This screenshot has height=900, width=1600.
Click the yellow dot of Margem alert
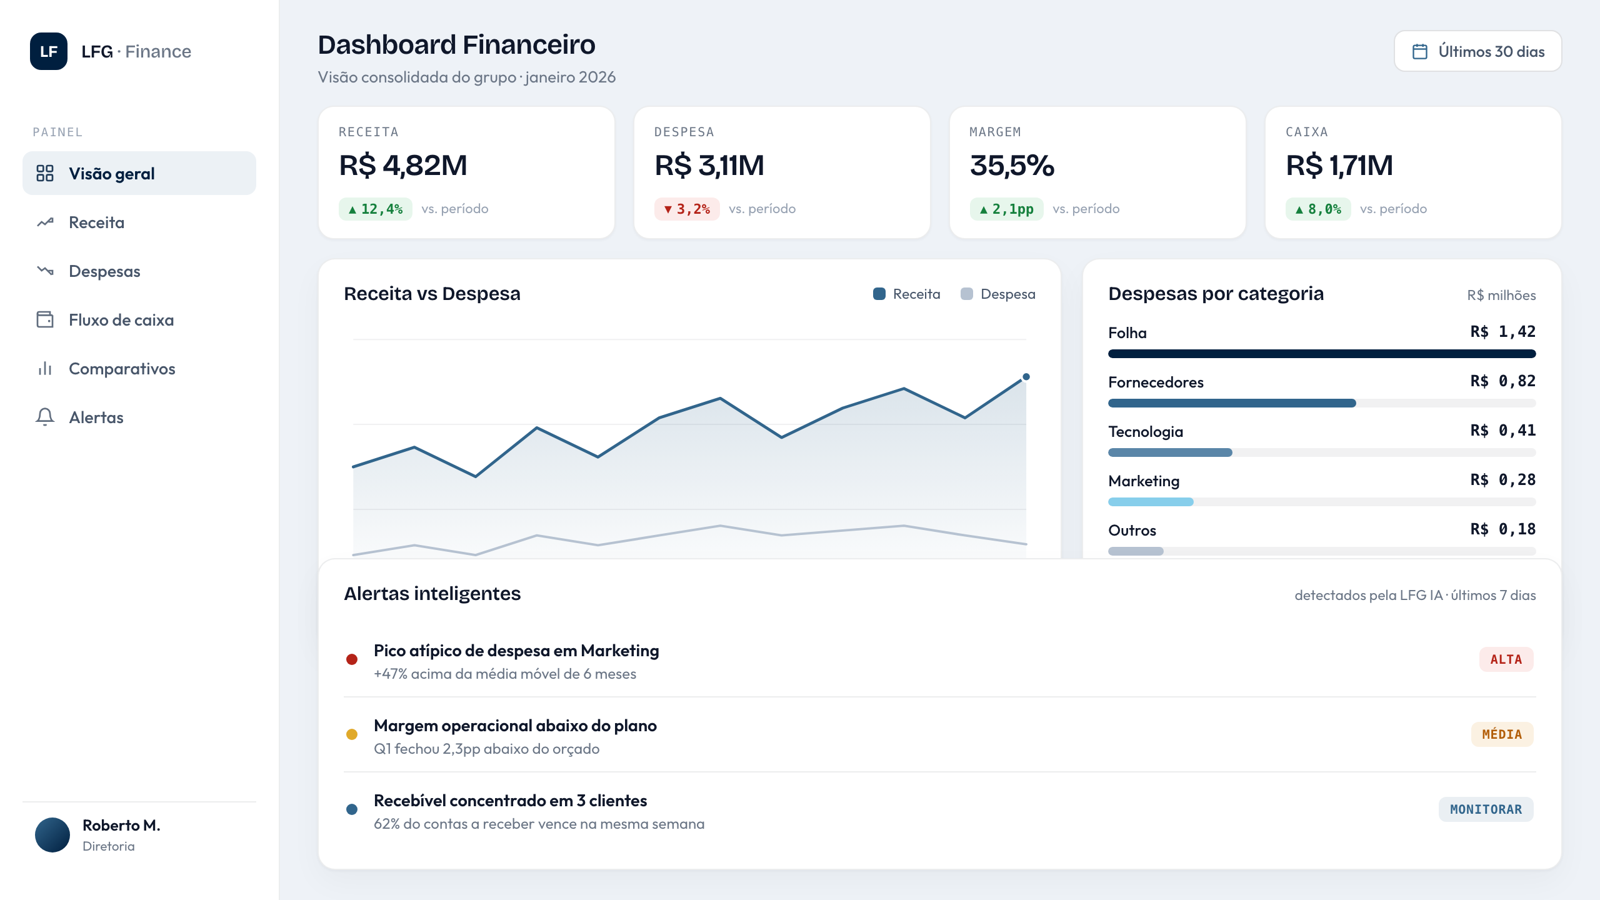pos(352,734)
